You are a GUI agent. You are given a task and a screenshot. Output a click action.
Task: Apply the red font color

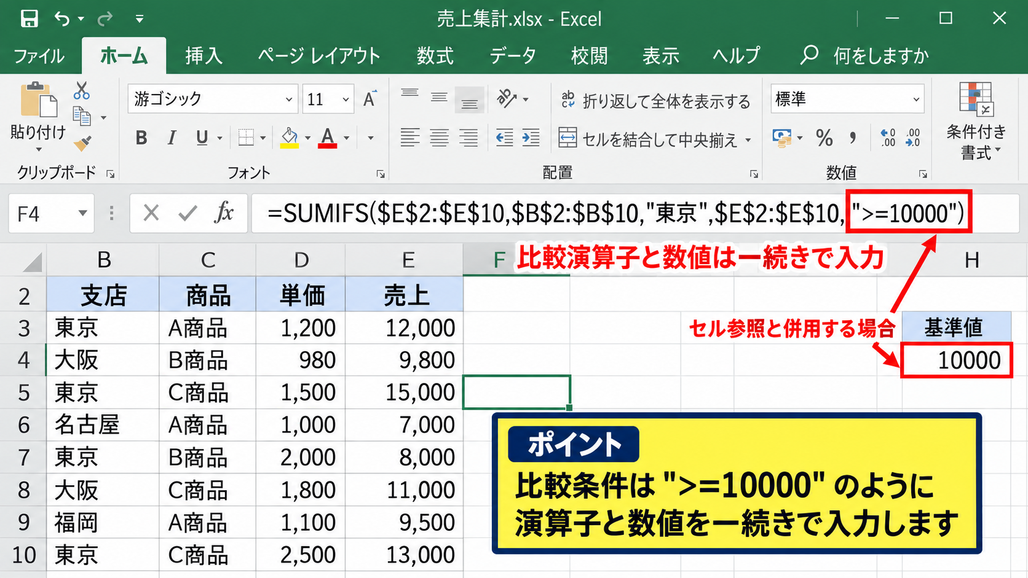[328, 138]
